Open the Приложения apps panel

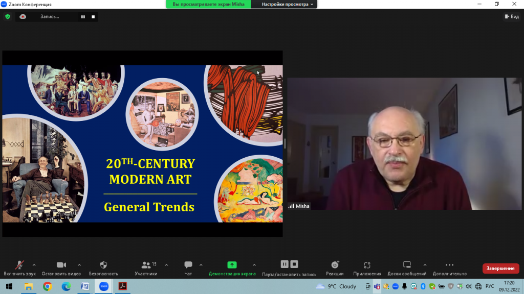click(x=367, y=268)
